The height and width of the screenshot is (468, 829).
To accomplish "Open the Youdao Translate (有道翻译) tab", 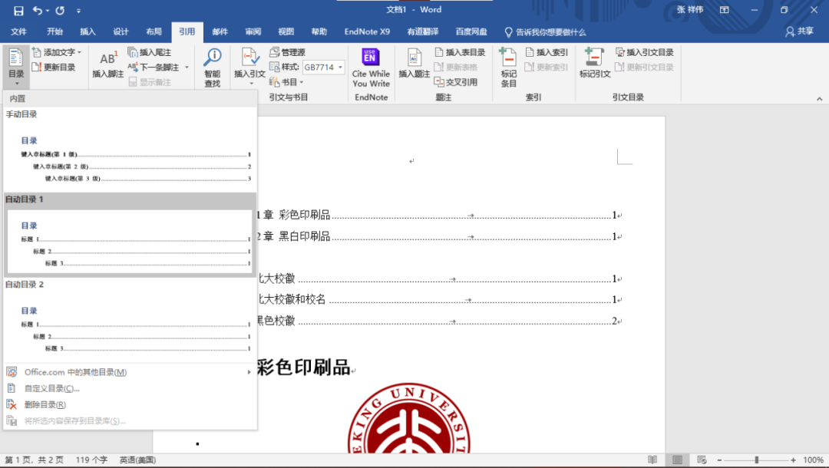I will pos(422,31).
